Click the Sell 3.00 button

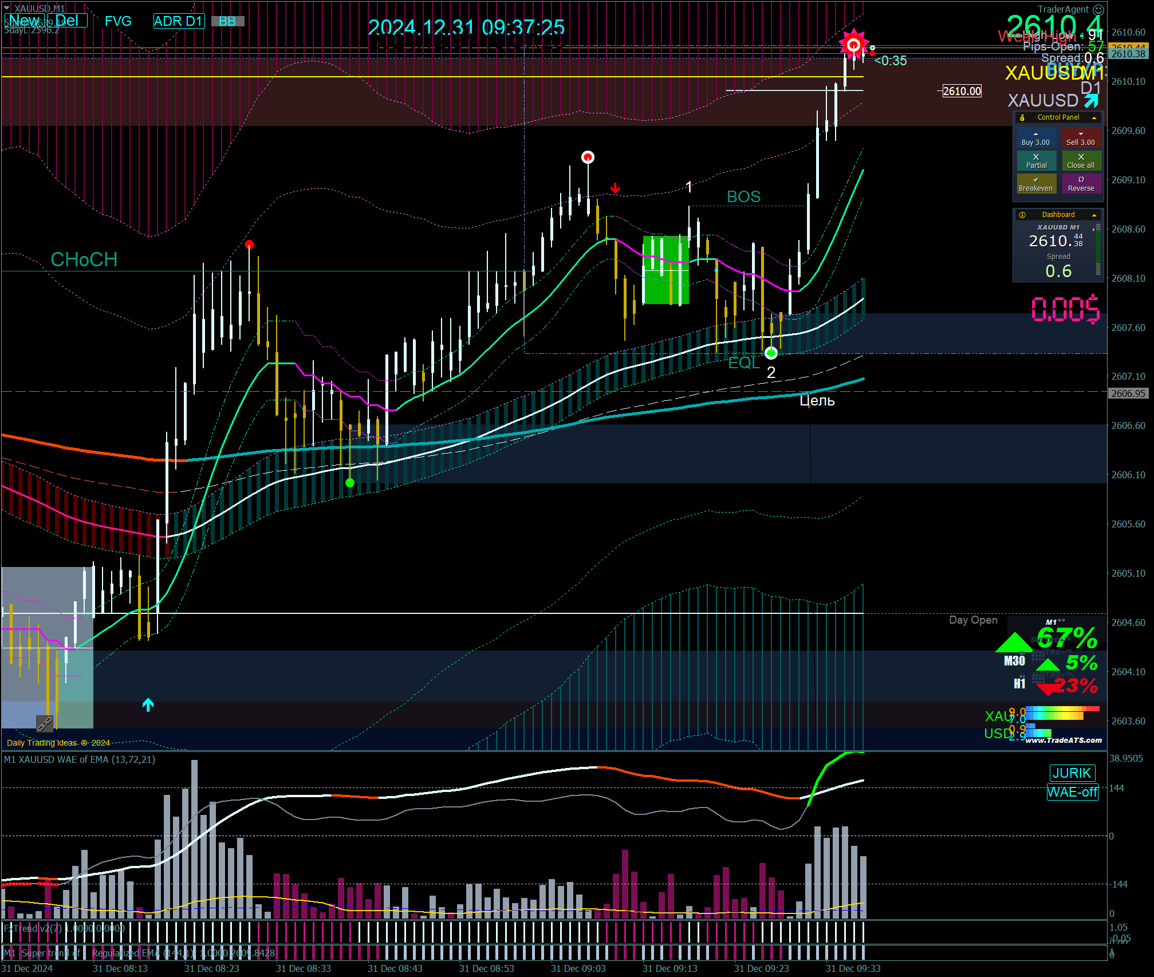point(1081,138)
